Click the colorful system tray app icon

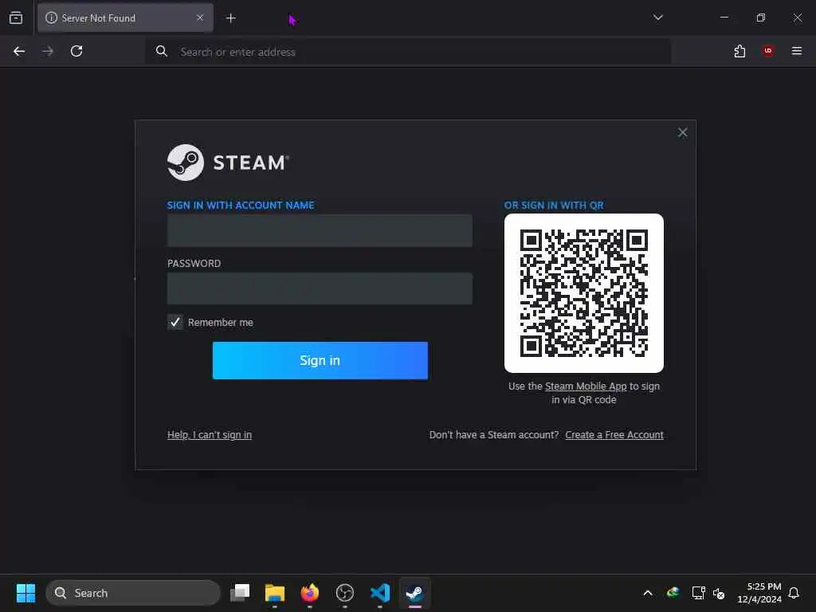(673, 593)
